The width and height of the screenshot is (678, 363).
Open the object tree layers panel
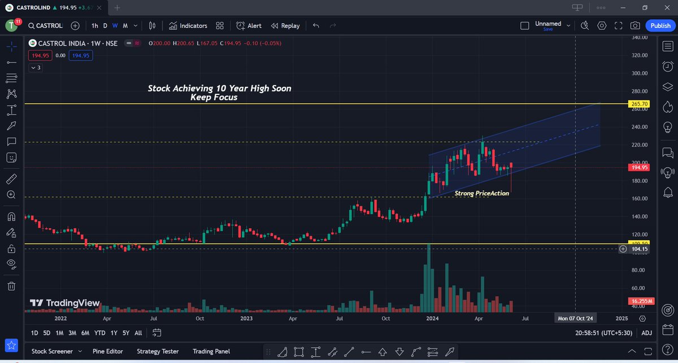pyautogui.click(x=667, y=86)
